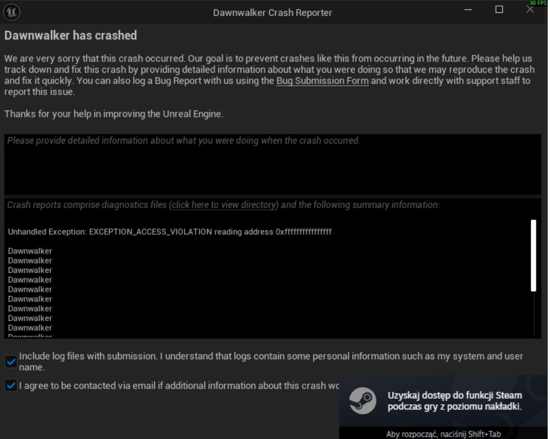Viewport: 550px width, 439px height.
Task: Open the Bug Submission Form link
Action: pyautogui.click(x=322, y=81)
